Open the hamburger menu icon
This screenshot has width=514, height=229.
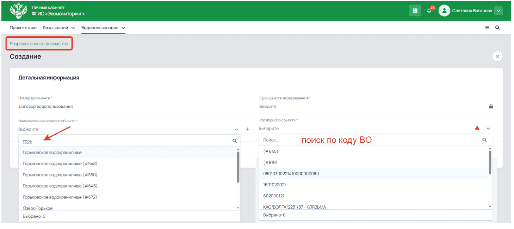click(487, 27)
